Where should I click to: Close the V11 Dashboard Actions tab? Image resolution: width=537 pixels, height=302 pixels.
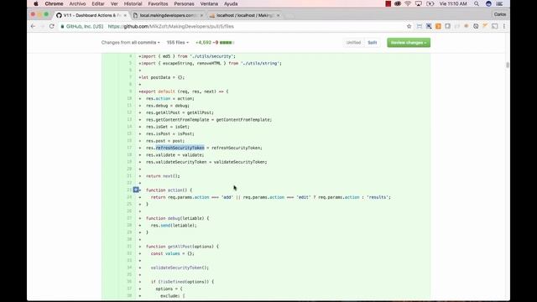[x=125, y=15]
